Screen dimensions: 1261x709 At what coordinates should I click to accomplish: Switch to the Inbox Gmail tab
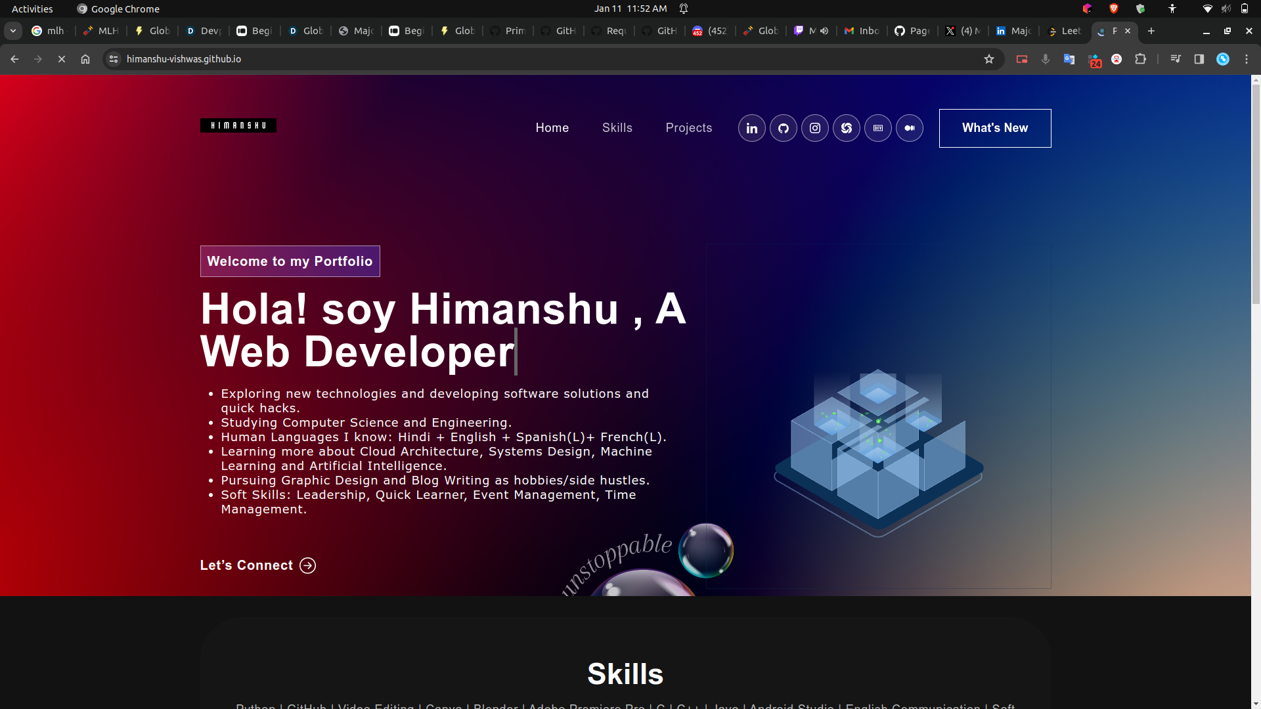862,31
